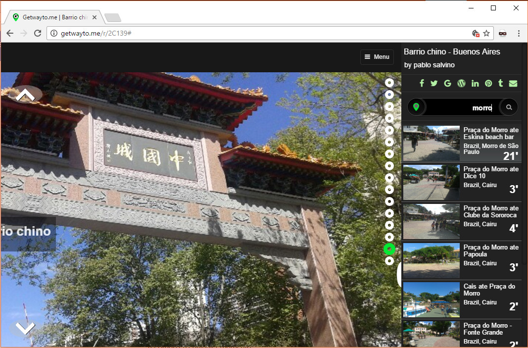Share route on Tumblr

point(501,83)
